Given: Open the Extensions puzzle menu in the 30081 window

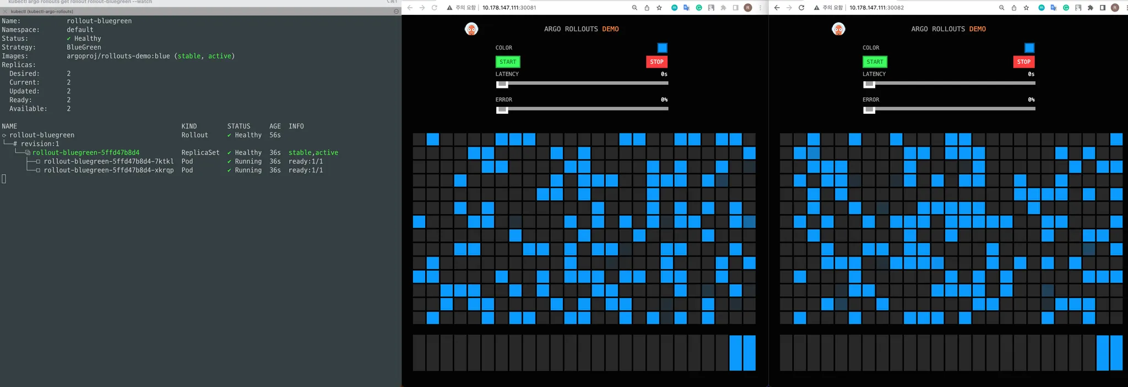Looking at the screenshot, I should pos(723,8).
